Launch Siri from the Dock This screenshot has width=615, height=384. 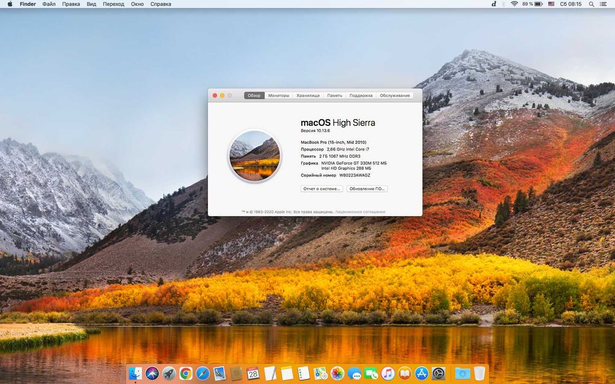tap(152, 374)
